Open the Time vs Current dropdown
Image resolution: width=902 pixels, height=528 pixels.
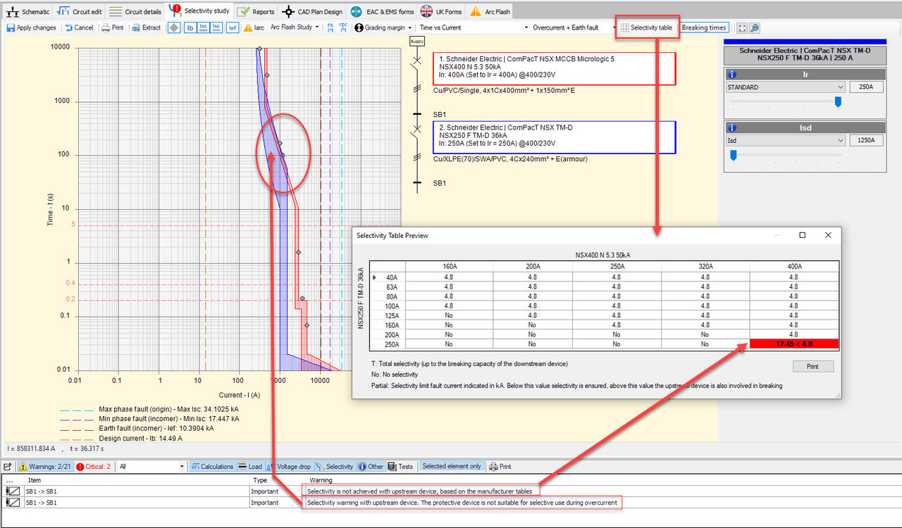pos(473,27)
